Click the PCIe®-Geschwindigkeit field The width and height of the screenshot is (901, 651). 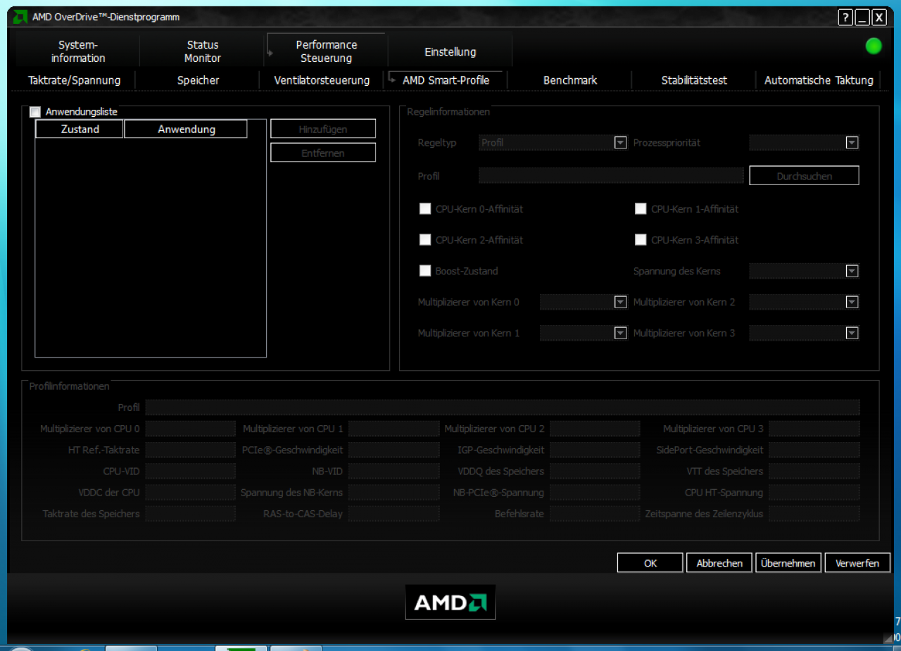pyautogui.click(x=393, y=450)
